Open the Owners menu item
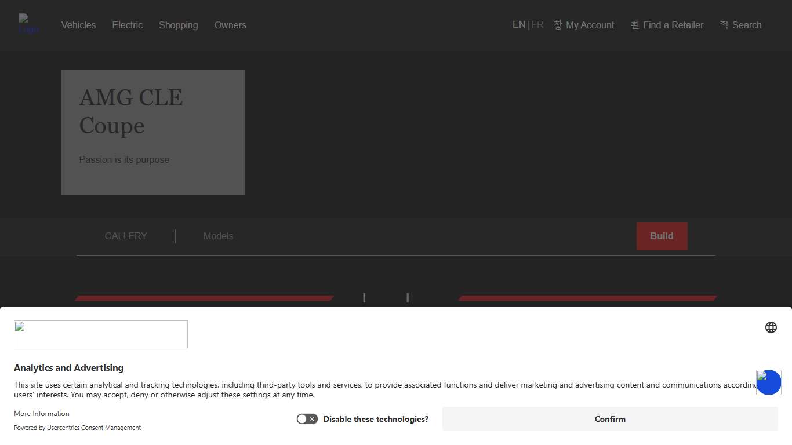 click(x=230, y=25)
